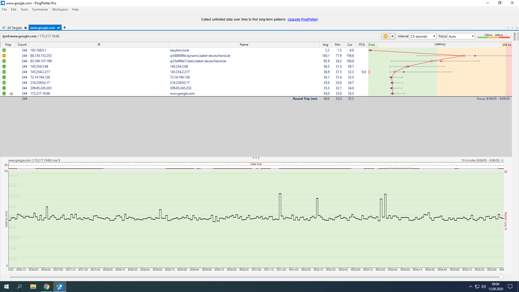Click the hop 9 graph toggle icon
The width and height of the screenshot is (519, 292).
click(x=11, y=94)
